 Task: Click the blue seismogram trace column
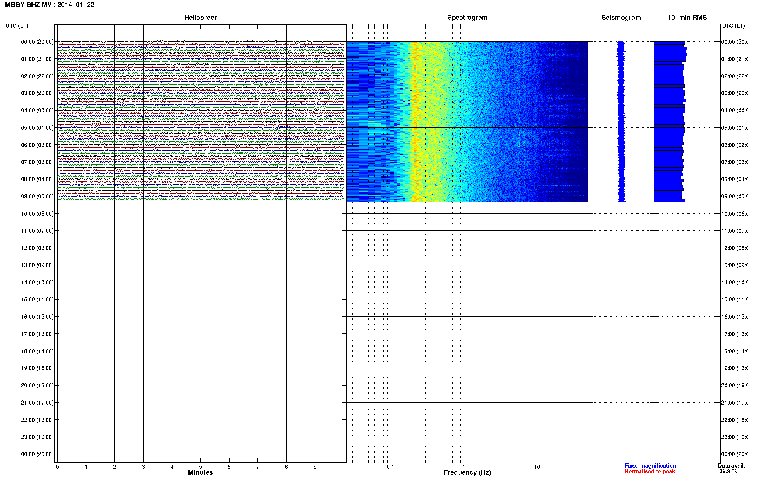[621, 121]
